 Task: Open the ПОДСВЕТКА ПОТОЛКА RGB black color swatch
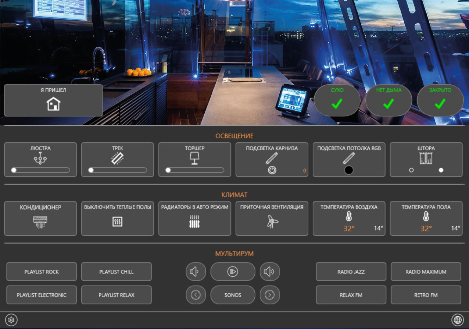pyautogui.click(x=348, y=170)
